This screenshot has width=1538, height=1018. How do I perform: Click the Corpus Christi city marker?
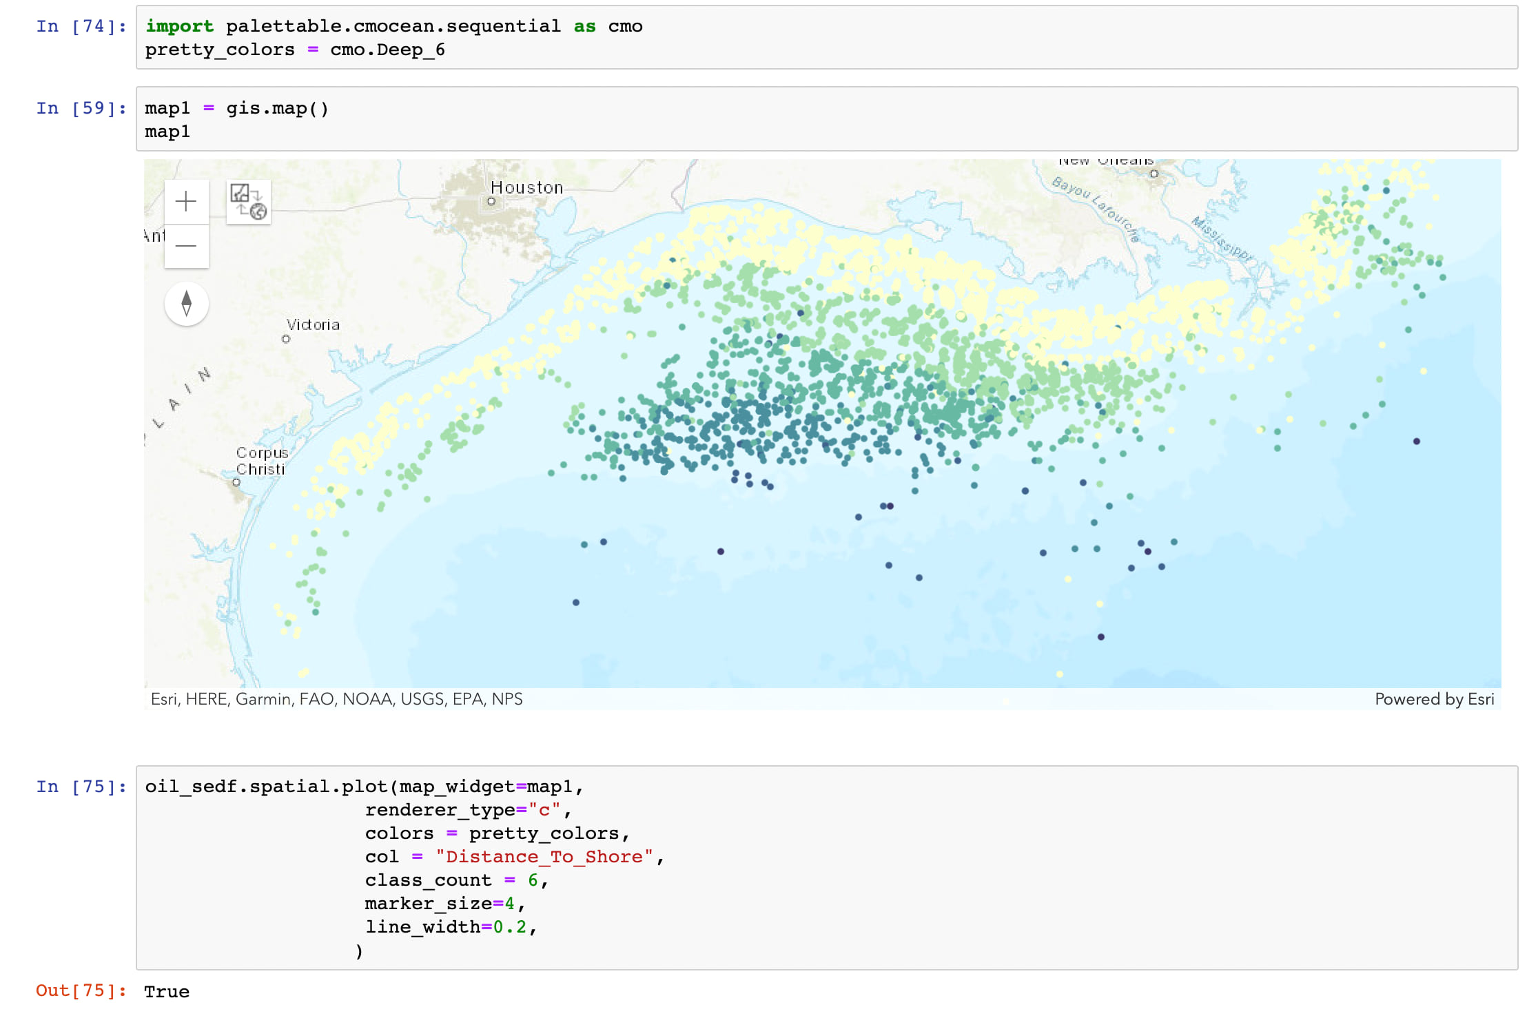[x=236, y=482]
